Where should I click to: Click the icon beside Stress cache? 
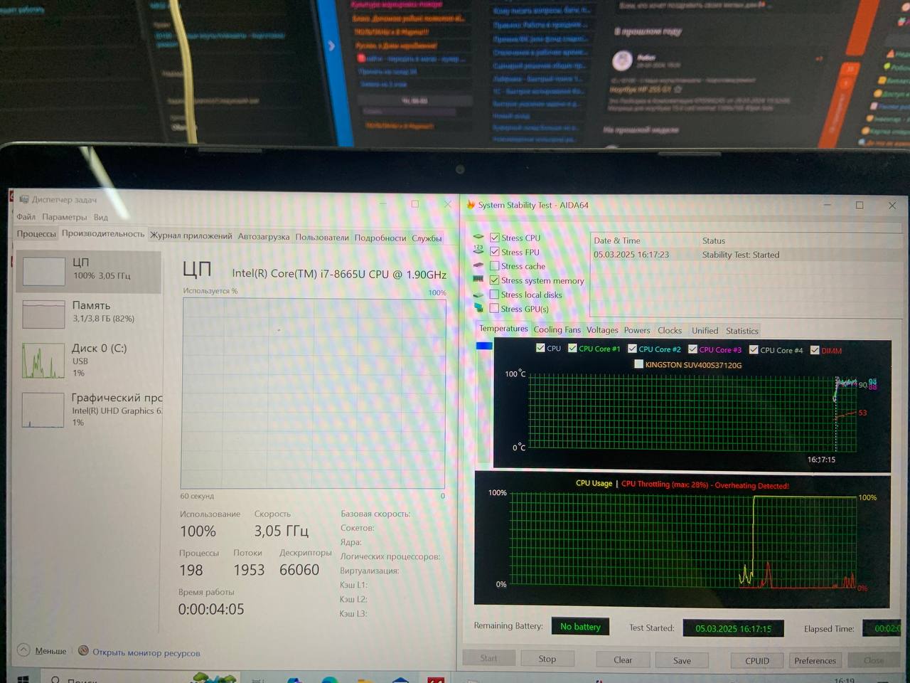(x=478, y=265)
